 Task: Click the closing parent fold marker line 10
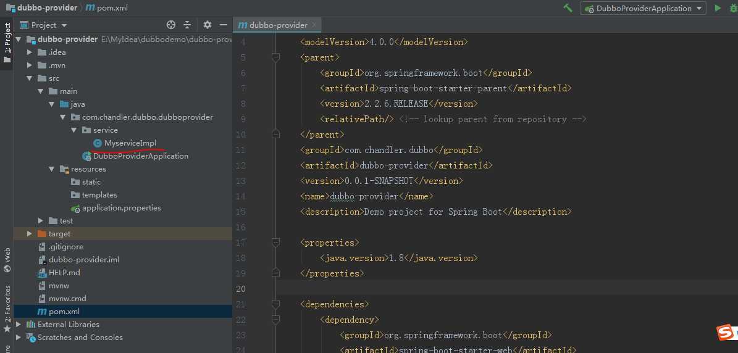tap(276, 135)
